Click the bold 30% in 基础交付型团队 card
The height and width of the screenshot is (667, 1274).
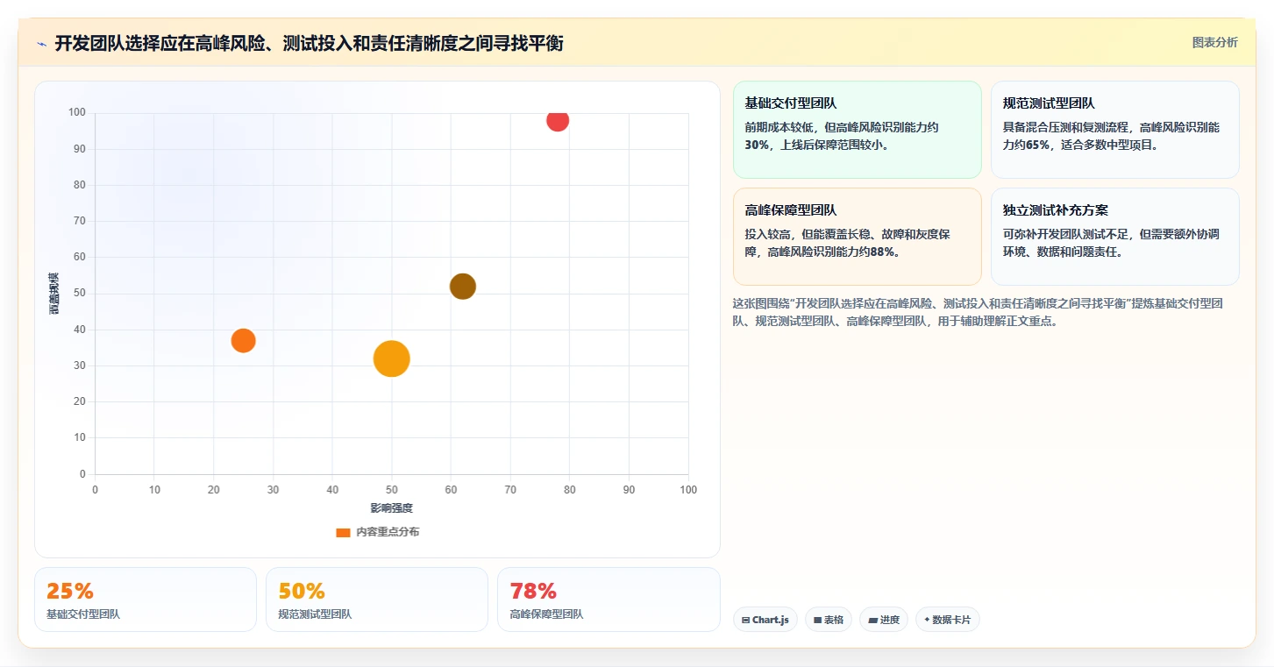(x=757, y=145)
